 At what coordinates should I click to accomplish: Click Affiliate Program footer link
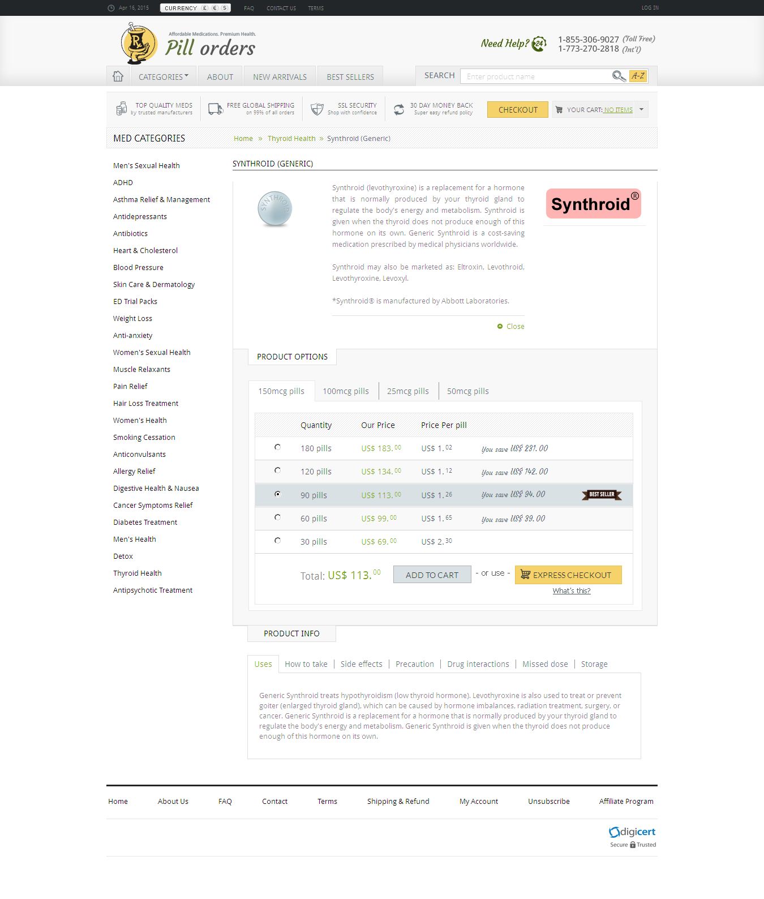626,801
